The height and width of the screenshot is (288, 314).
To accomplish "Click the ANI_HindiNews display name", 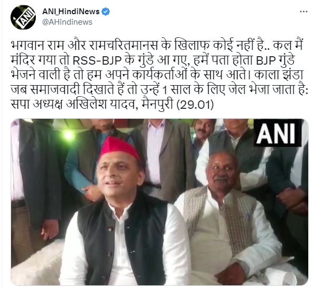I will coord(71,12).
